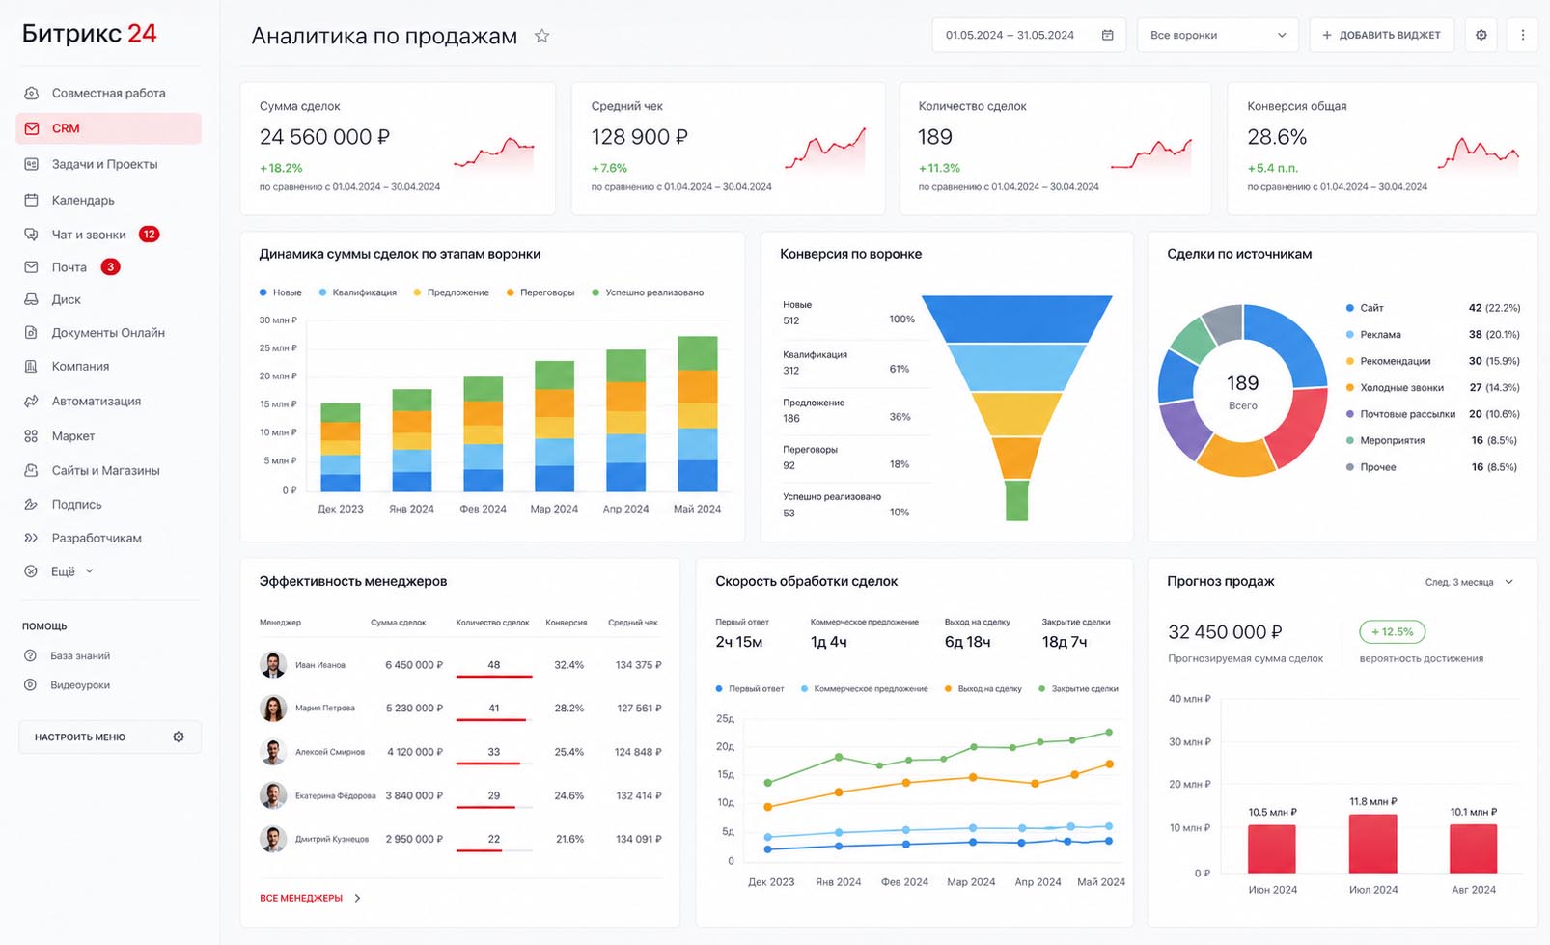Click calendar icon in date range field

(x=1107, y=35)
